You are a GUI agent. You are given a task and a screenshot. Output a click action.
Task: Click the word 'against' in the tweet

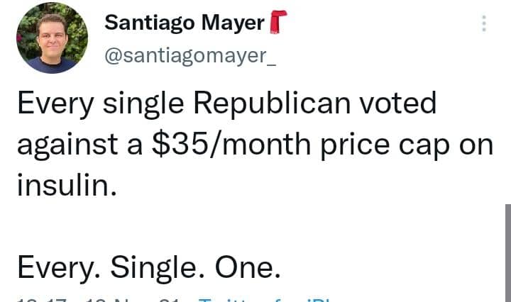[67, 146]
